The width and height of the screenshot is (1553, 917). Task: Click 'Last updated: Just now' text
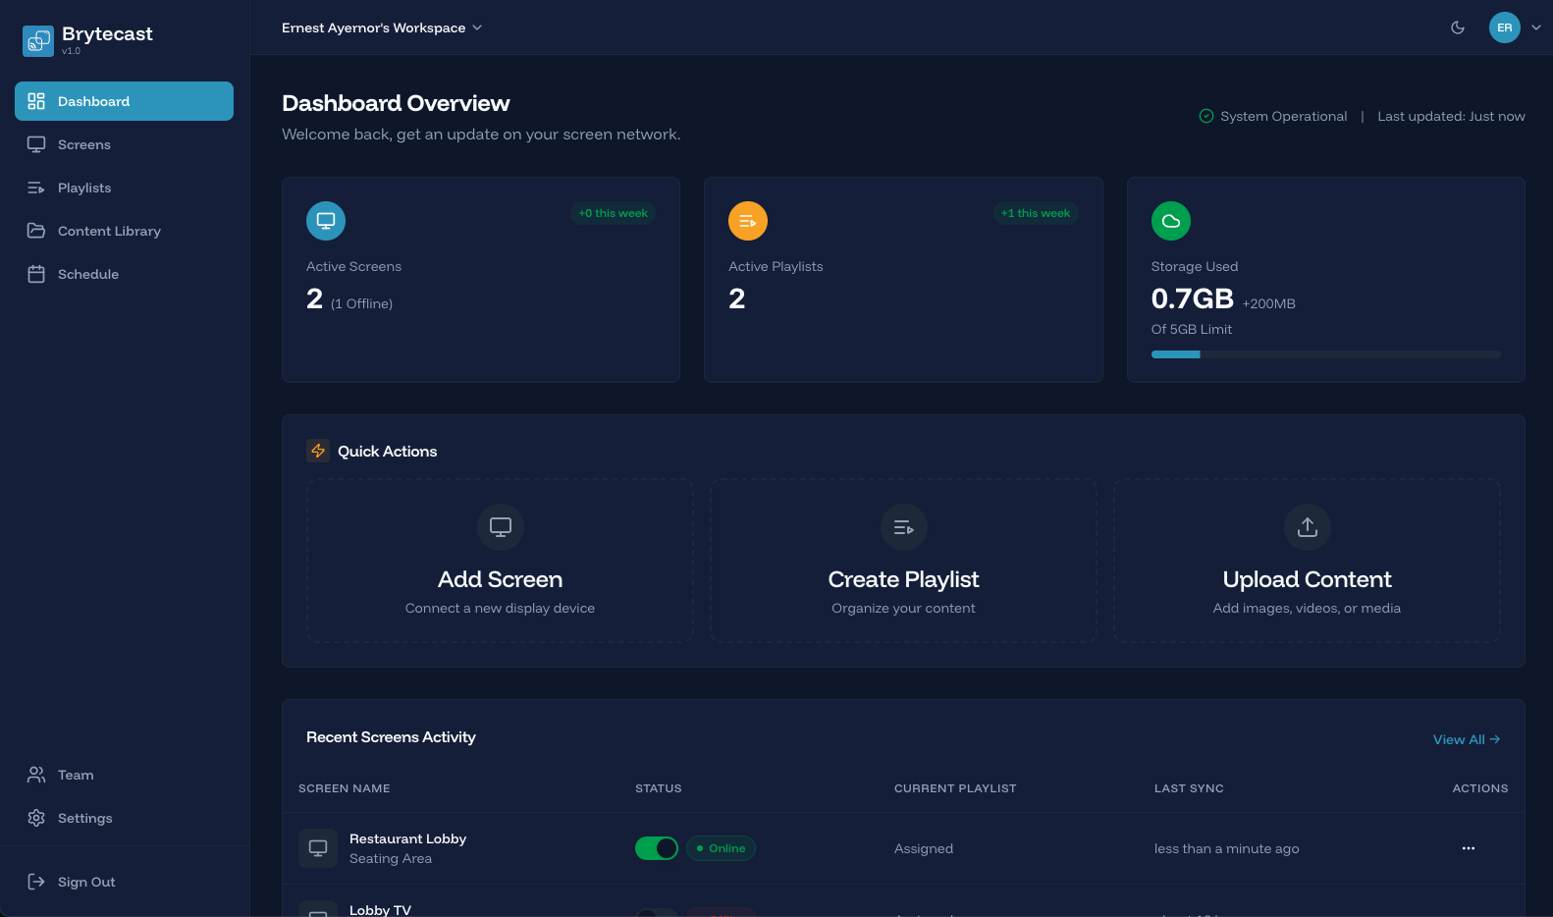coord(1452,116)
